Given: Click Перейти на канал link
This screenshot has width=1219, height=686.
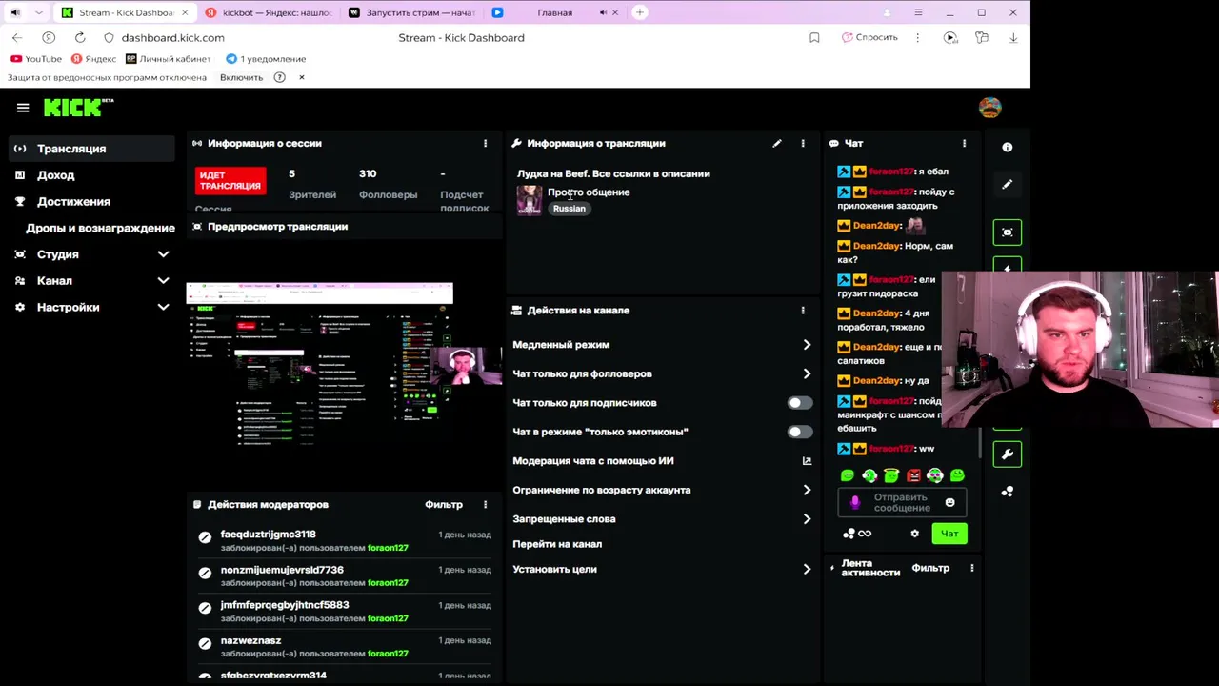Looking at the screenshot, I should tap(557, 544).
